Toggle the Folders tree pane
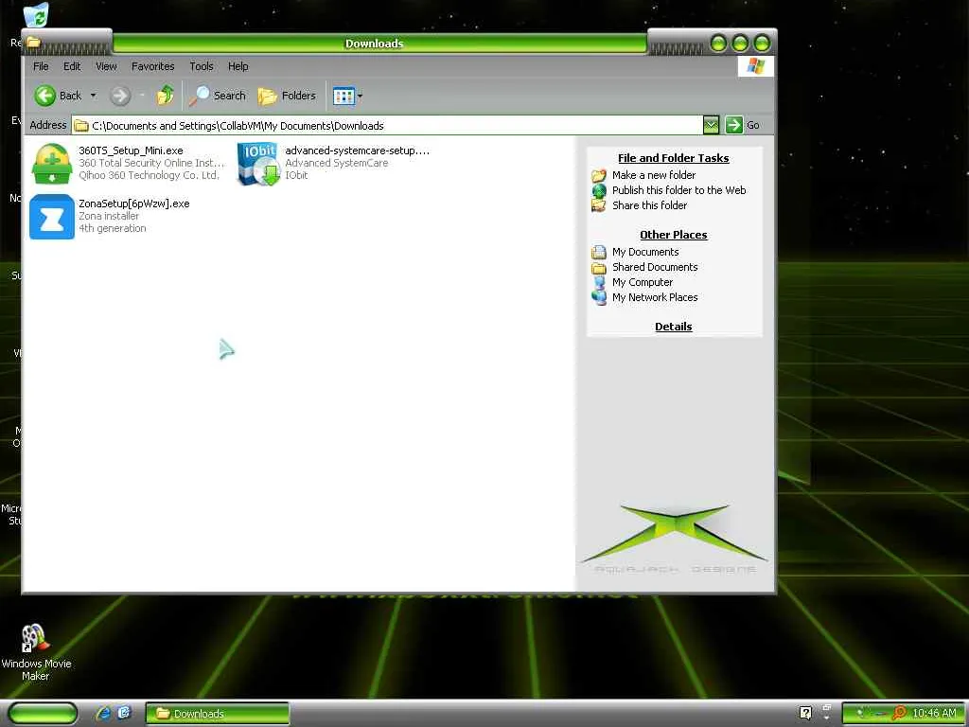Screen dimensions: 969x727 click(x=287, y=96)
